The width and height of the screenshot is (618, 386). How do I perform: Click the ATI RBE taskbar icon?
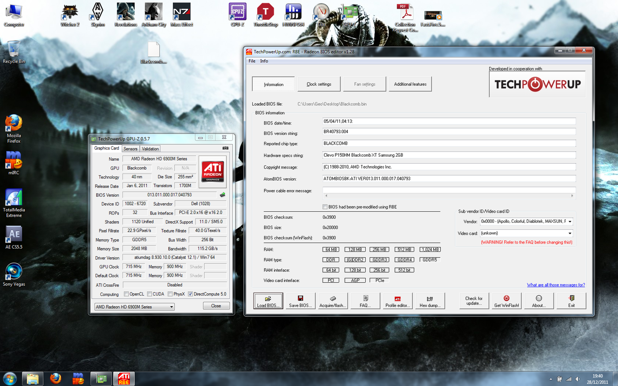click(x=124, y=379)
